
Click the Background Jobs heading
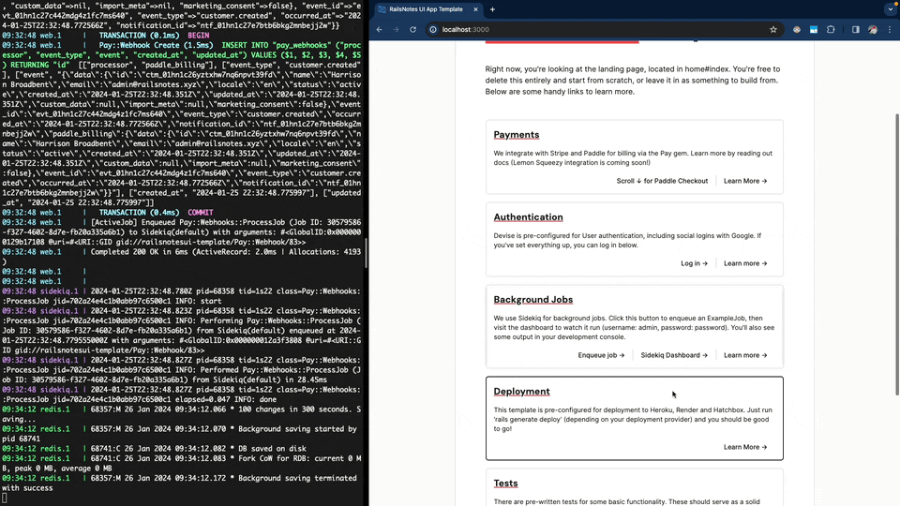[x=532, y=300]
